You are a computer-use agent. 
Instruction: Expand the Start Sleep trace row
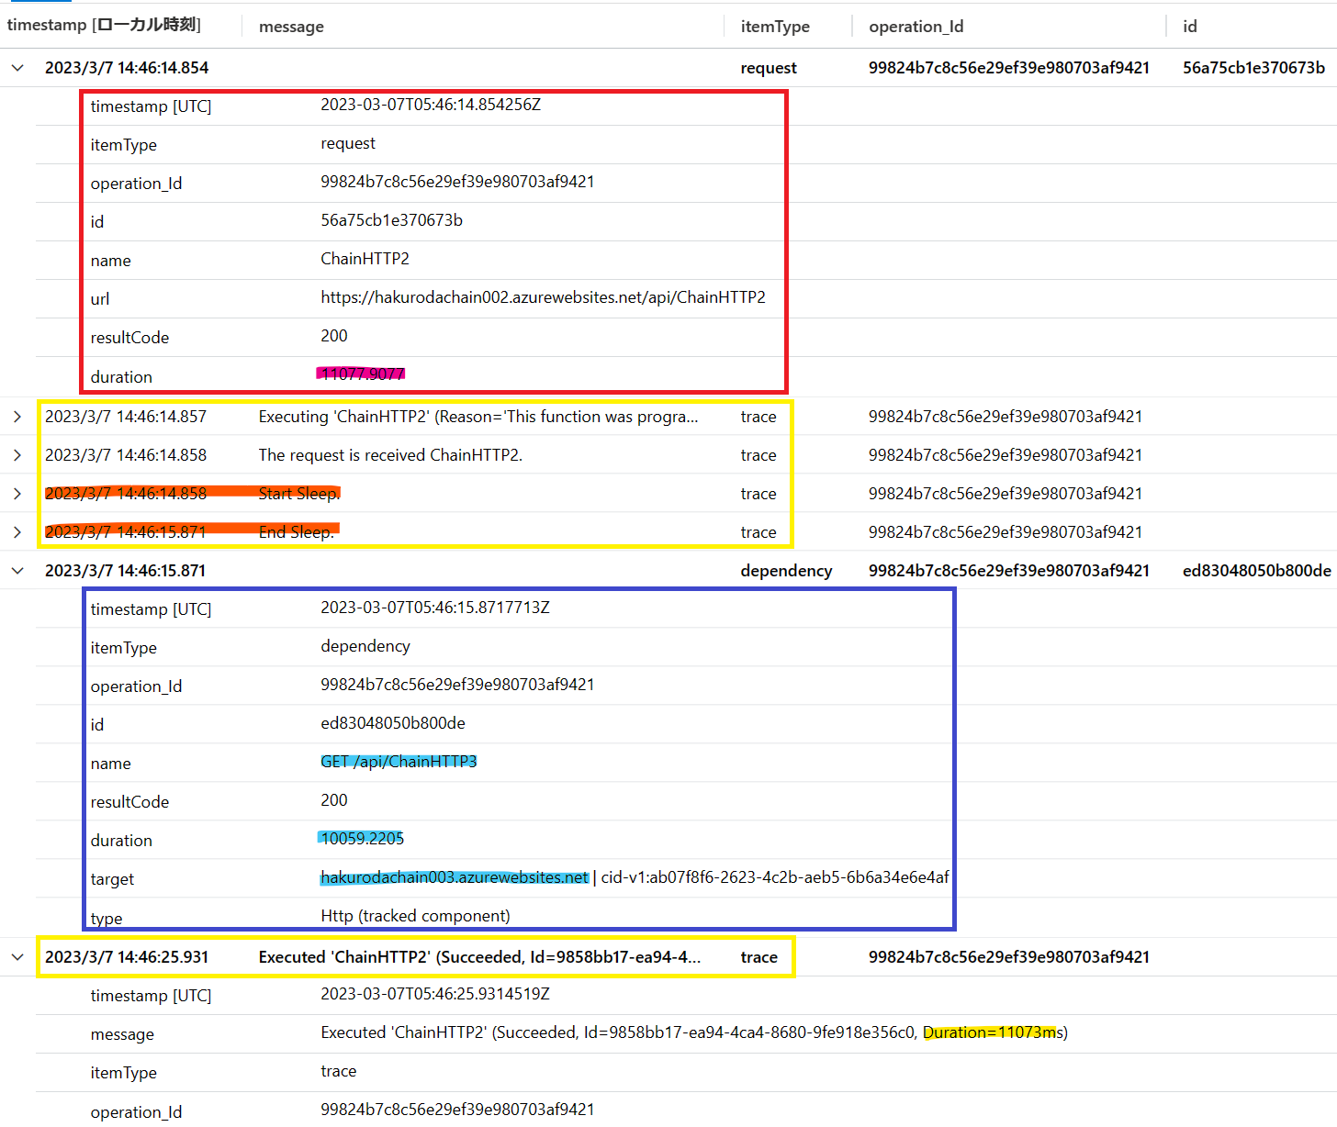17,494
